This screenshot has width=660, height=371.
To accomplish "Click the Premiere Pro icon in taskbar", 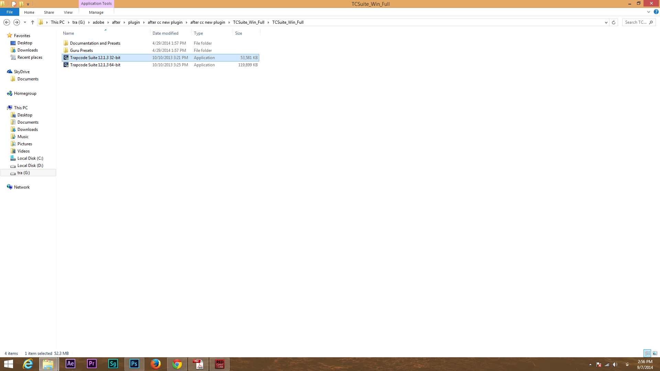I will 91,364.
